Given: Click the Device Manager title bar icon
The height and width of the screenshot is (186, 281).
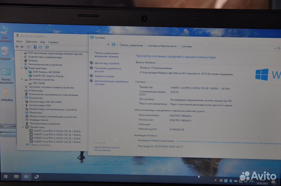Looking at the screenshot, I should tap(18, 35).
